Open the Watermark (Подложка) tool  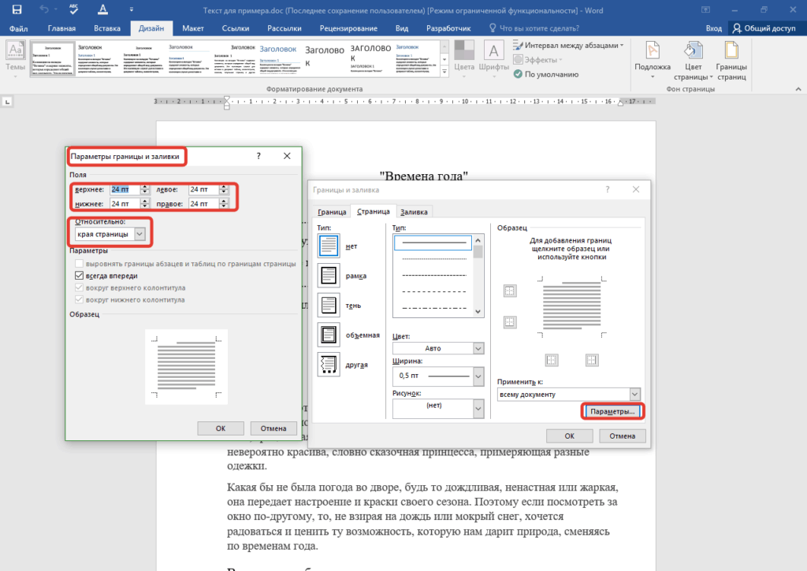[653, 56]
